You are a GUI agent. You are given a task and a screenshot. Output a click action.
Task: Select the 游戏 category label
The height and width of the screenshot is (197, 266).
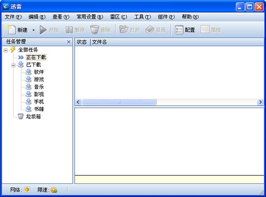[39, 79]
